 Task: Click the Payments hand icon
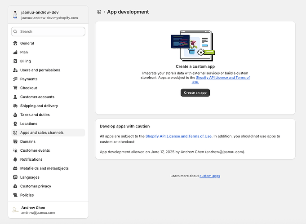coord(15,79)
